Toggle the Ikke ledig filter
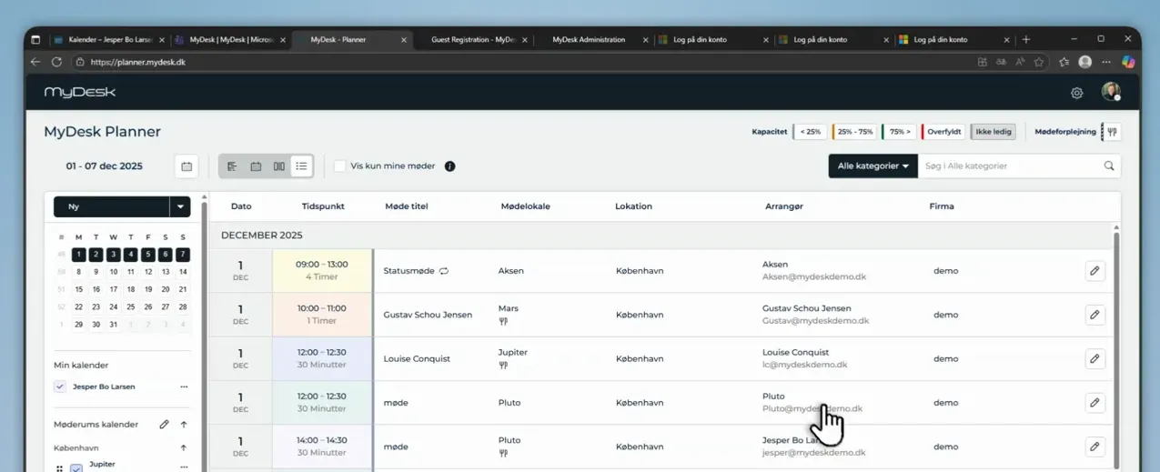The height and width of the screenshot is (472, 1160). click(x=993, y=132)
